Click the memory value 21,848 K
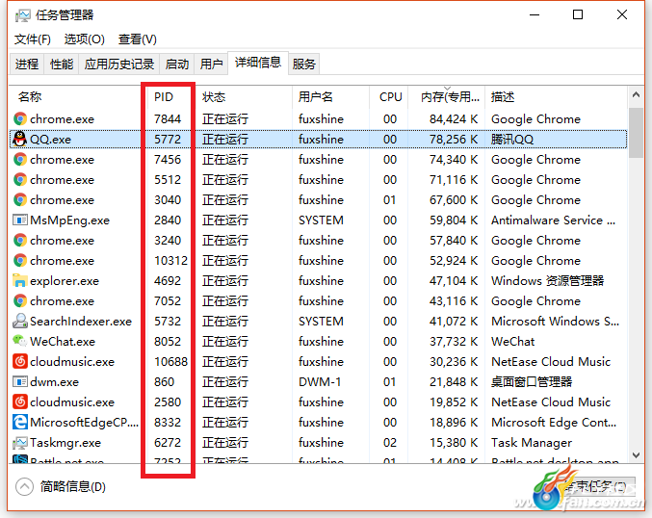652x518 pixels. click(454, 382)
